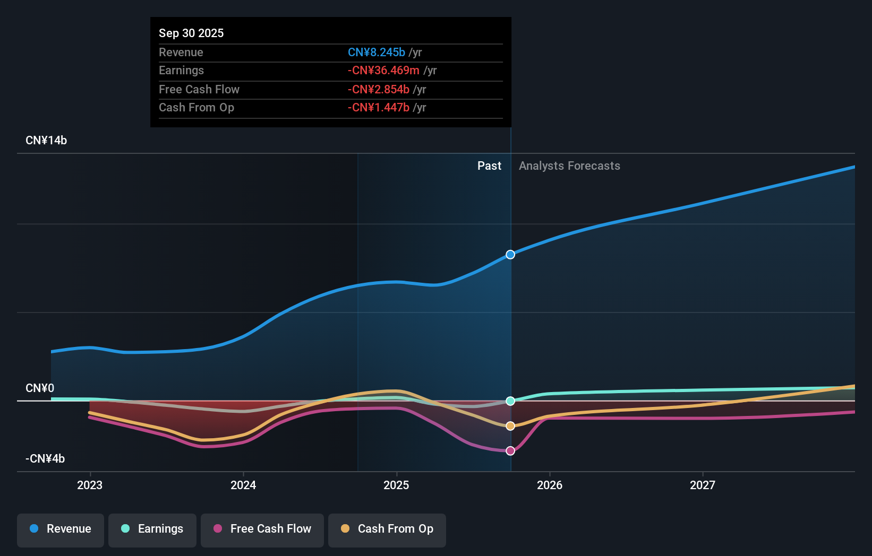Expand the Cash From Op tooltip row
This screenshot has height=556, width=872.
[x=330, y=107]
